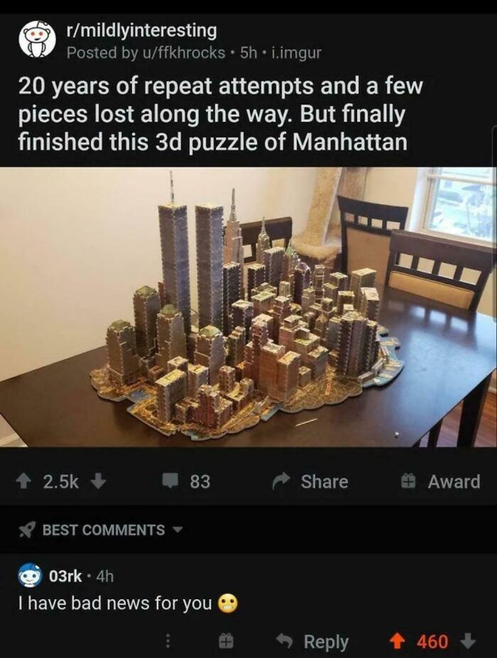This screenshot has width=497, height=658.
Task: Downvote 03rk's comment
Action: pos(468,641)
